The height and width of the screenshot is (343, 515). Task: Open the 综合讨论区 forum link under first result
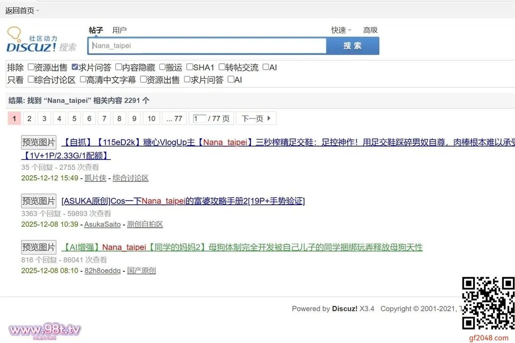tap(130, 178)
